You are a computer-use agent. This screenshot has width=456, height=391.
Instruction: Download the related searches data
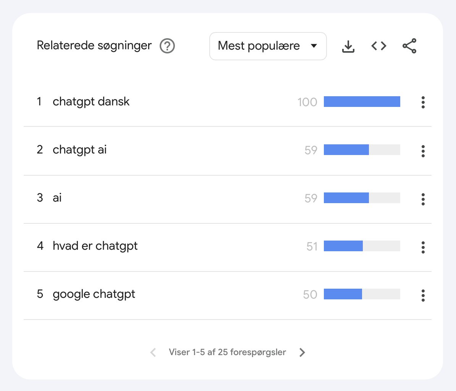pyautogui.click(x=348, y=47)
